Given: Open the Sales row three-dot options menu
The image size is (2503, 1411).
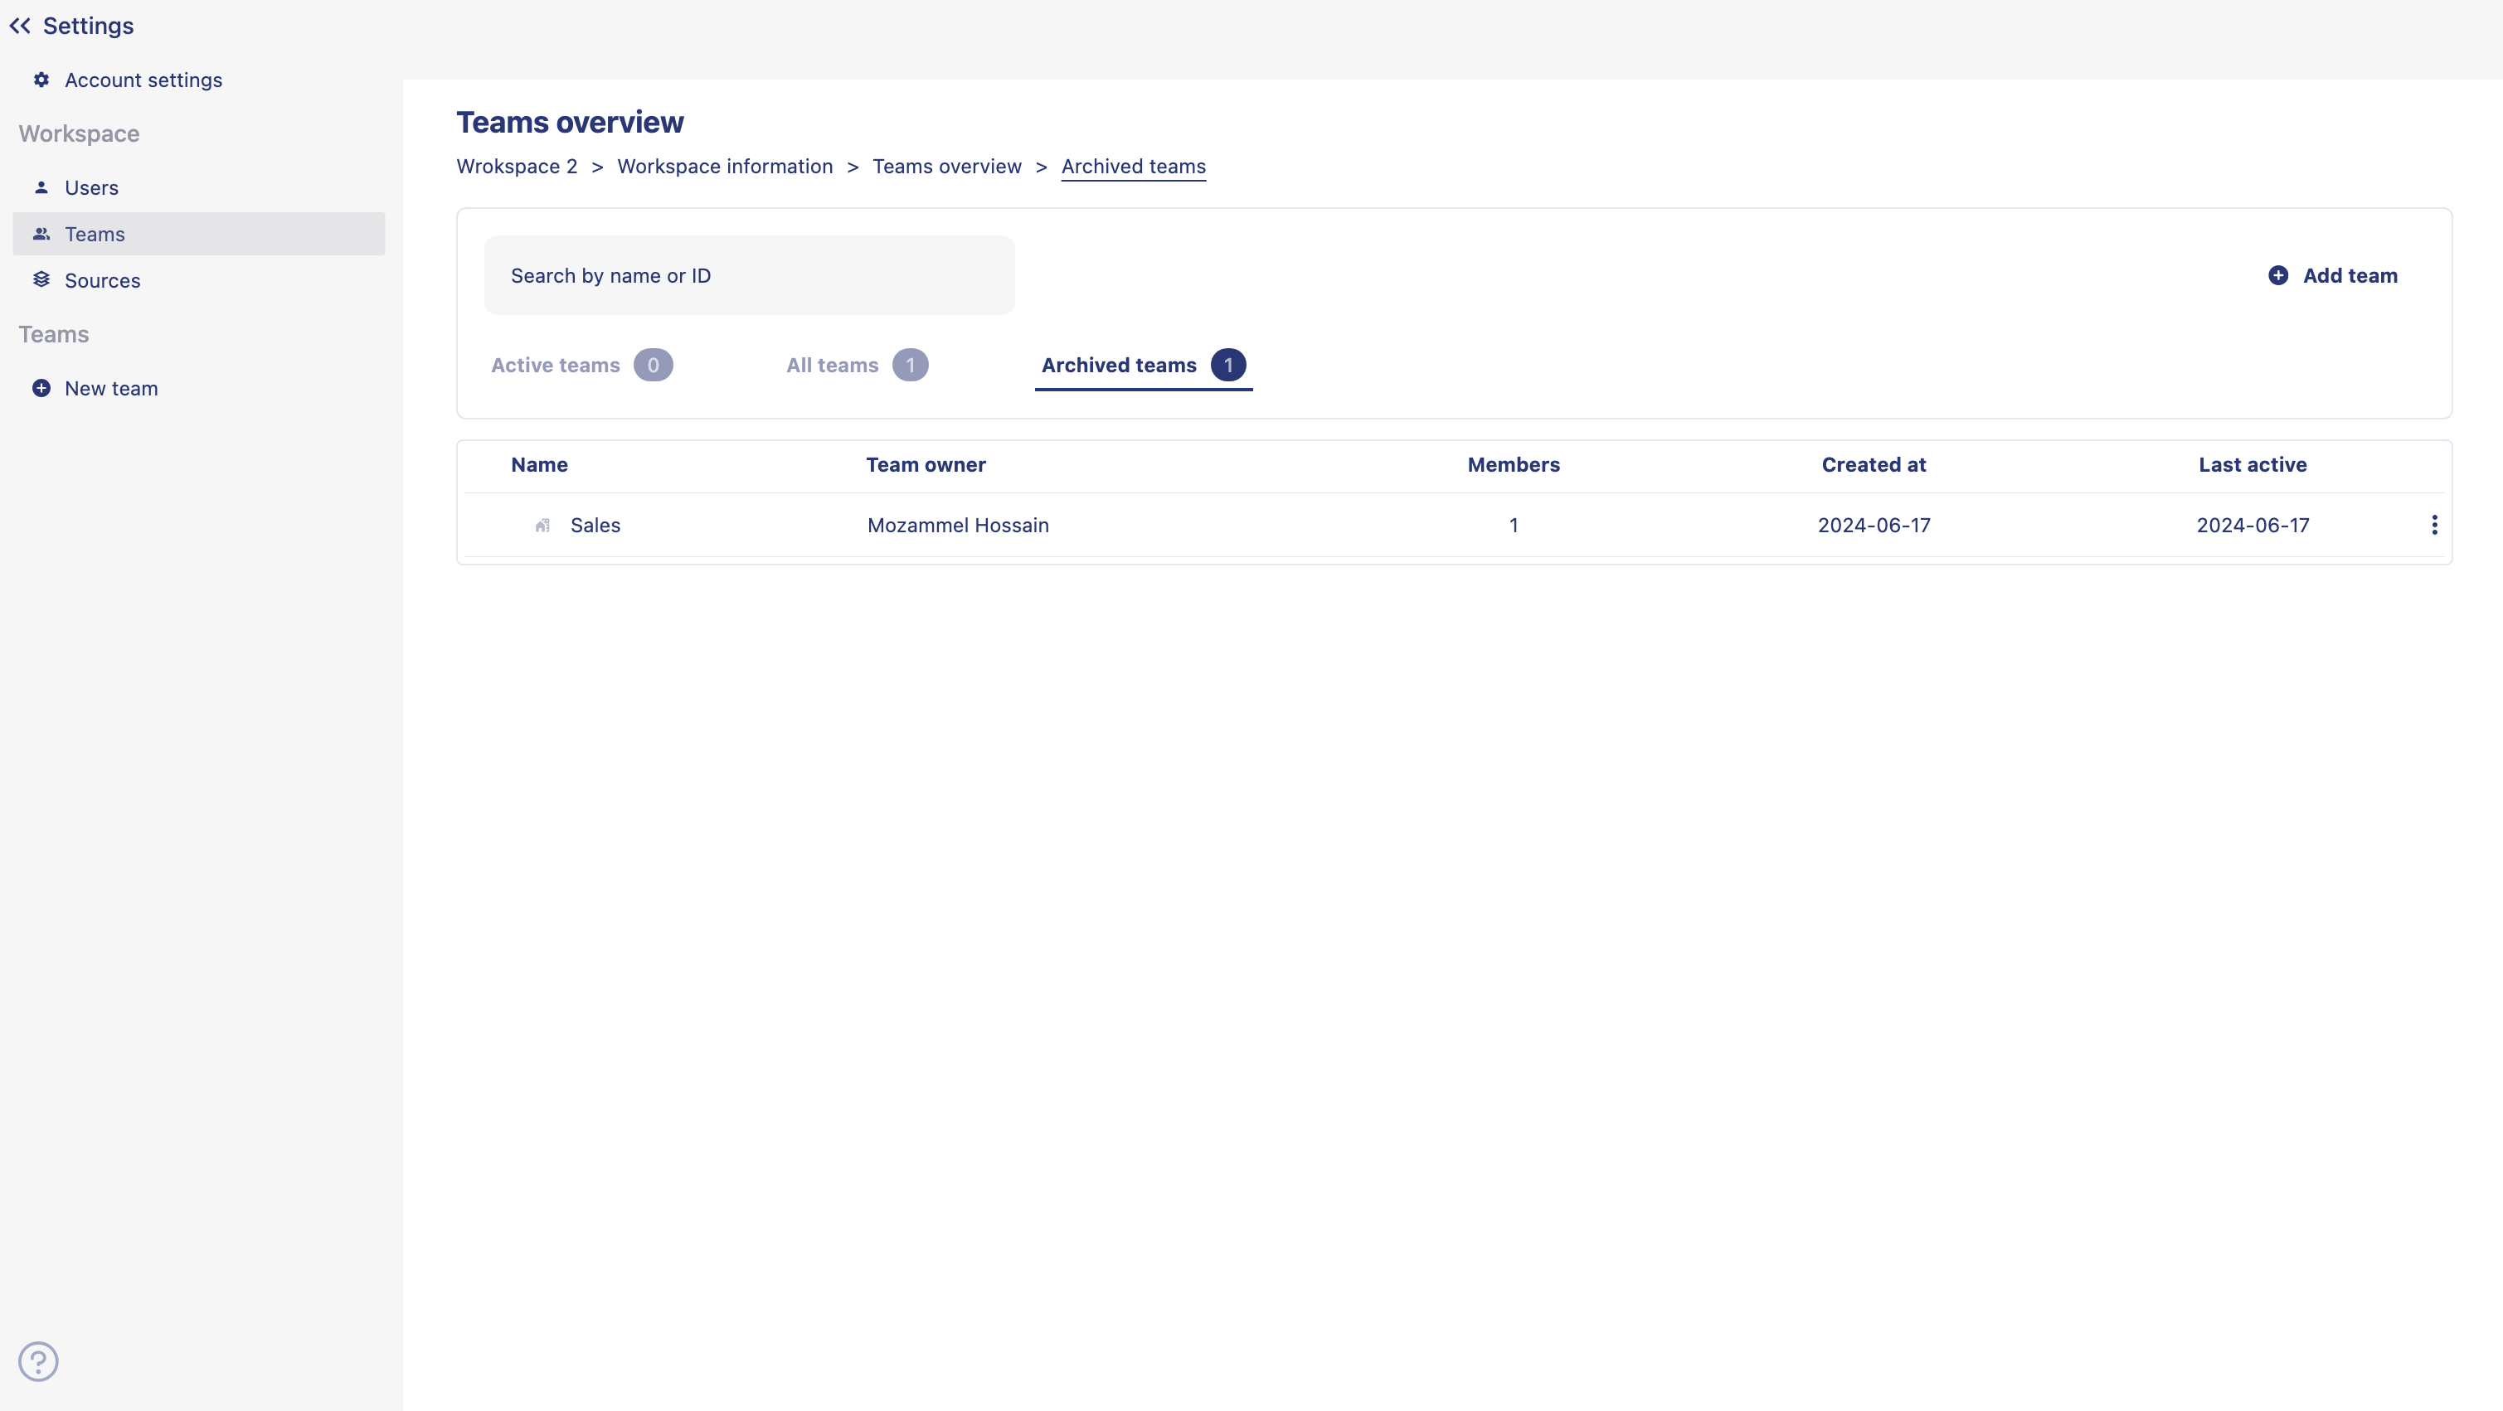Looking at the screenshot, I should pyautogui.click(x=2434, y=526).
